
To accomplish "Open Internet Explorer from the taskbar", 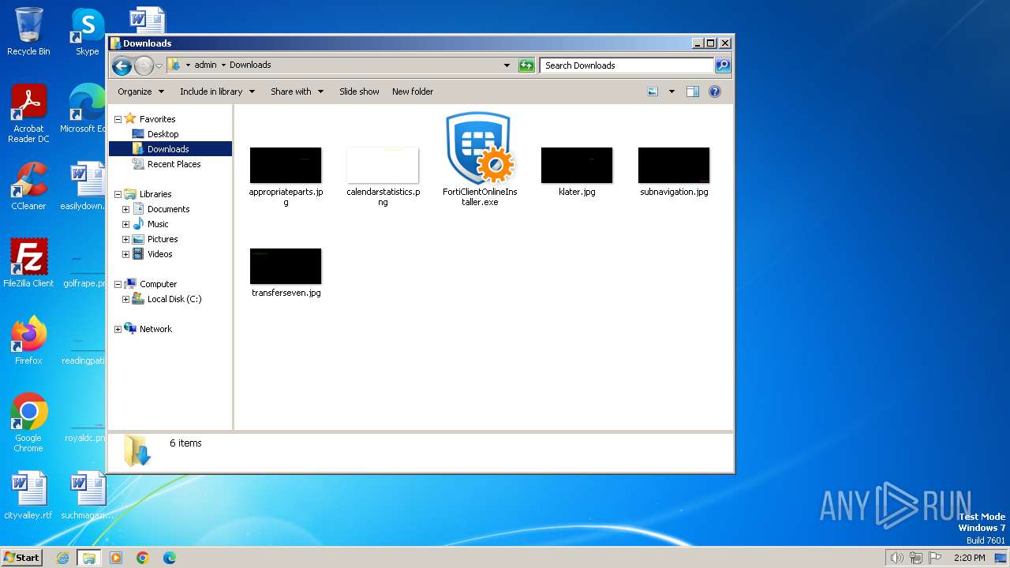I will [x=62, y=558].
